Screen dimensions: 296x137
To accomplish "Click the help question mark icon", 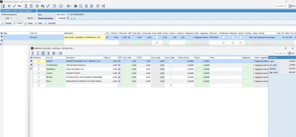I will [x=98, y=6].
